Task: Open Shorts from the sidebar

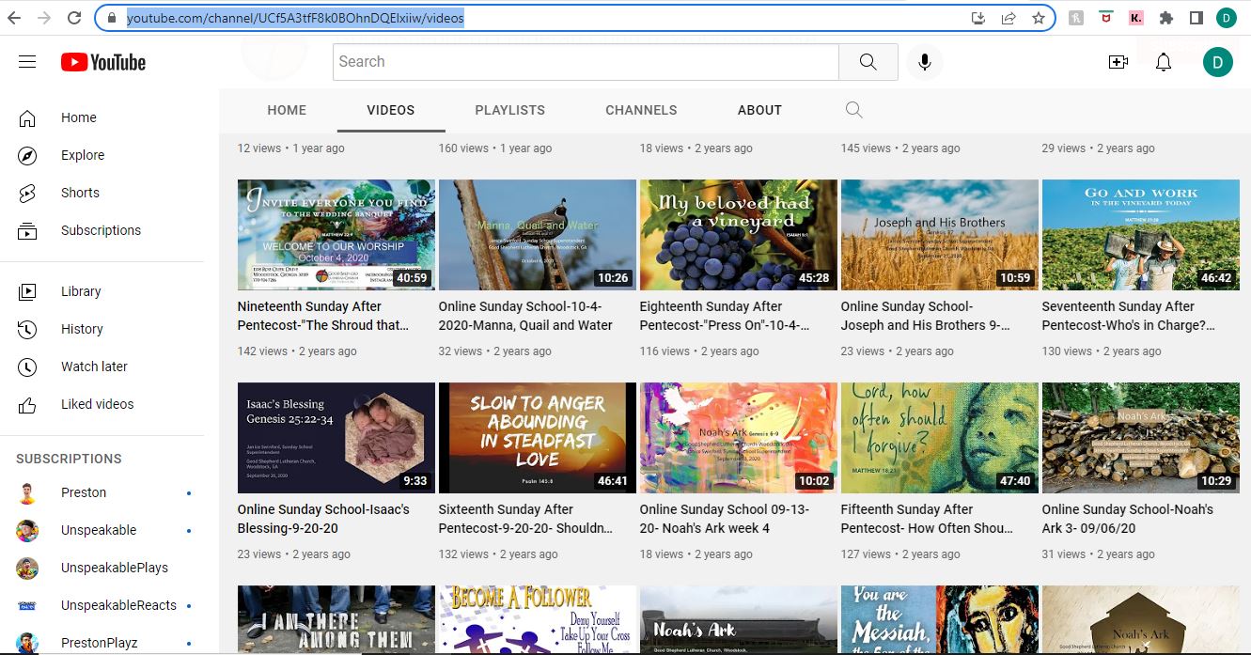Action: pyautogui.click(x=80, y=193)
